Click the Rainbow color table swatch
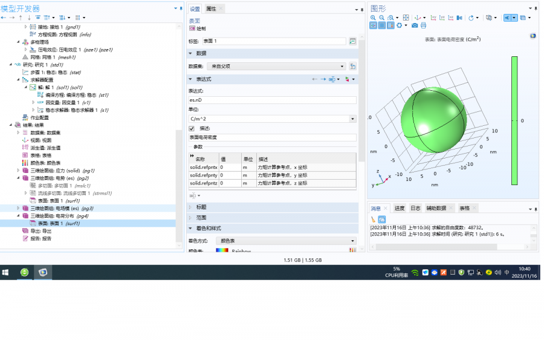 [222, 250]
